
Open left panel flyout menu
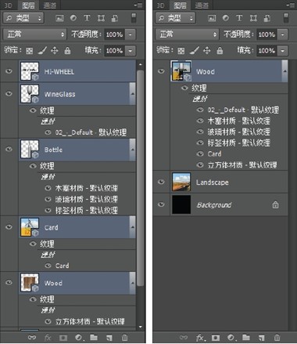pos(138,5)
